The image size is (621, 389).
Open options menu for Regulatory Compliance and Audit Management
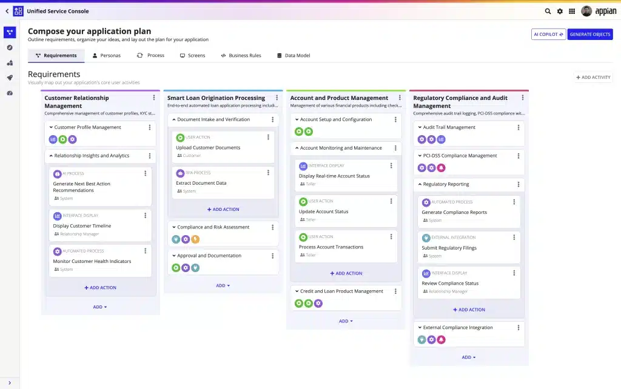522,98
